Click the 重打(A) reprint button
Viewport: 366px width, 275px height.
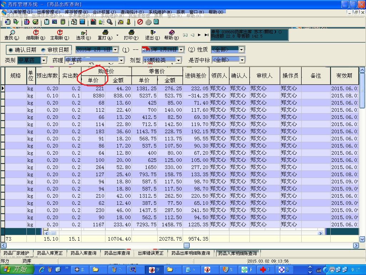click(x=105, y=35)
